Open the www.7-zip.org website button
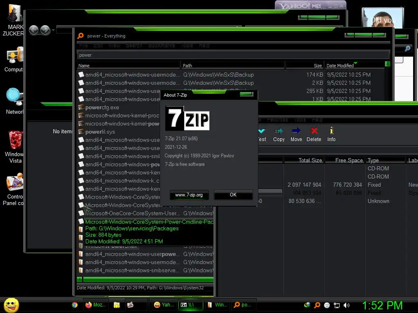This screenshot has height=313, width=418. [x=189, y=195]
